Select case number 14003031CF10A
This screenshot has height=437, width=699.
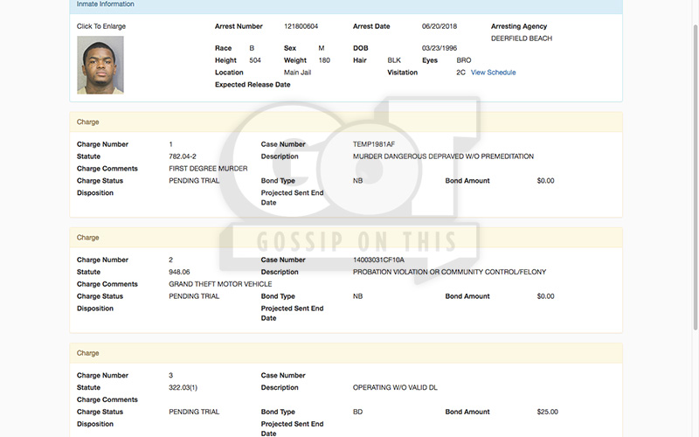pyautogui.click(x=378, y=260)
